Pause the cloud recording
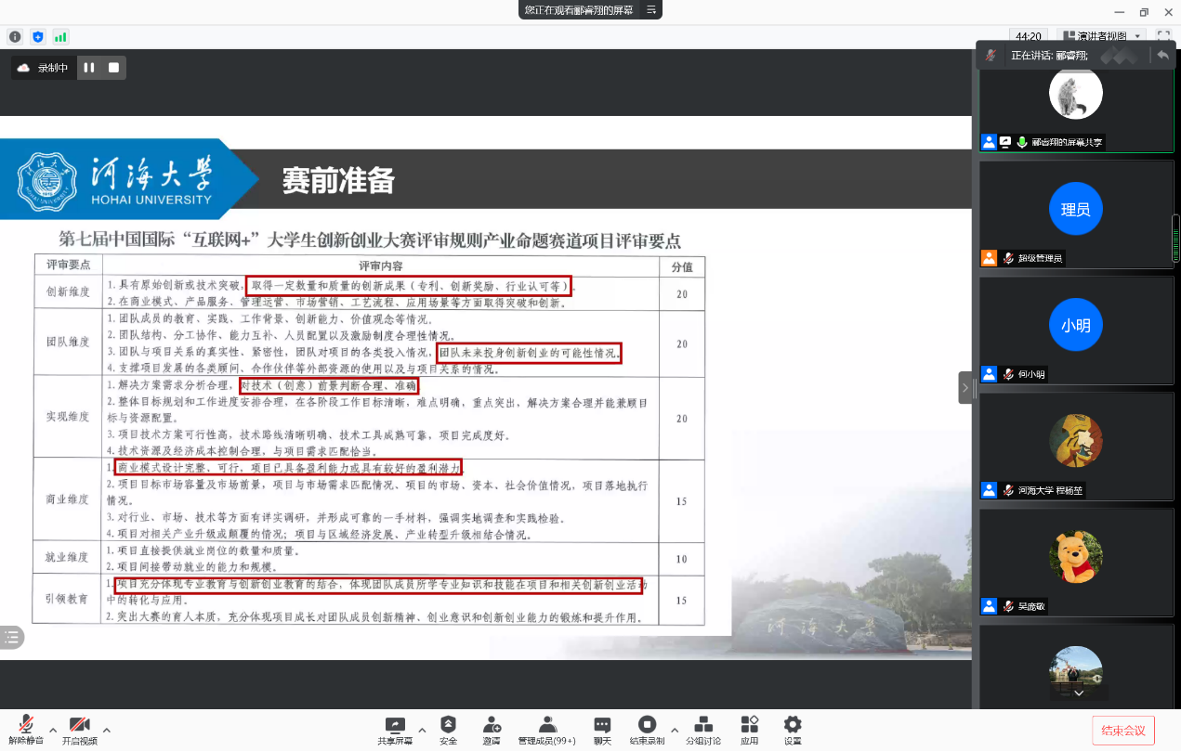The height and width of the screenshot is (751, 1181). tap(89, 68)
